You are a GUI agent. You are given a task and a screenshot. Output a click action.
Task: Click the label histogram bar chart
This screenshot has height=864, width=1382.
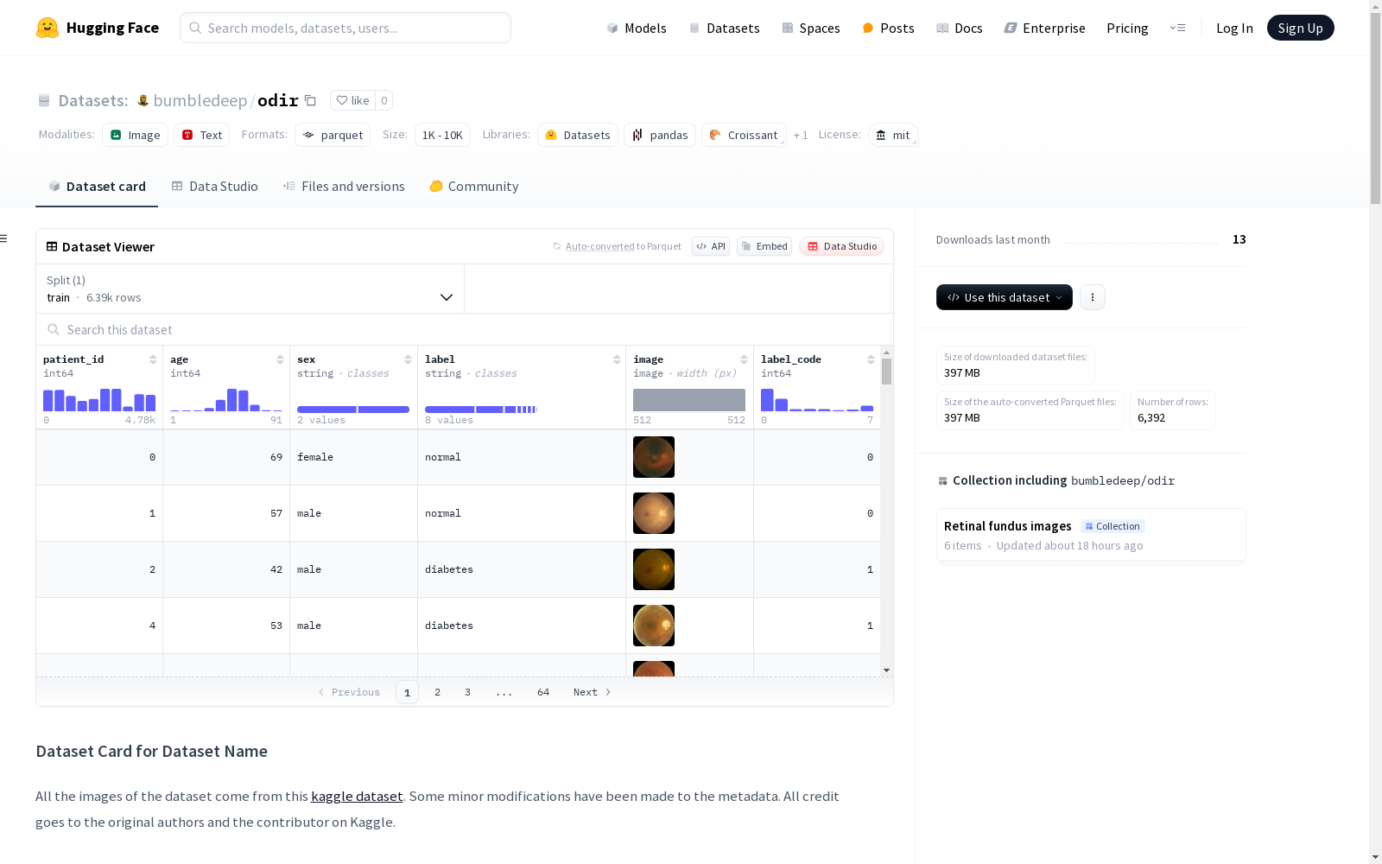click(x=481, y=409)
